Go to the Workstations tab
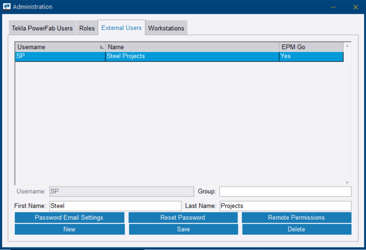 (x=166, y=28)
